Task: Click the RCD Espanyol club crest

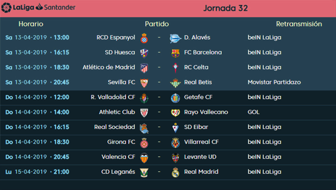Action: point(144,38)
